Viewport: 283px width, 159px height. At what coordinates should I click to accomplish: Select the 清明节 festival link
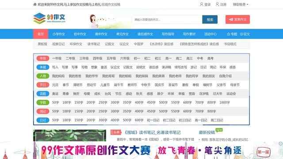[x=78, y=85]
